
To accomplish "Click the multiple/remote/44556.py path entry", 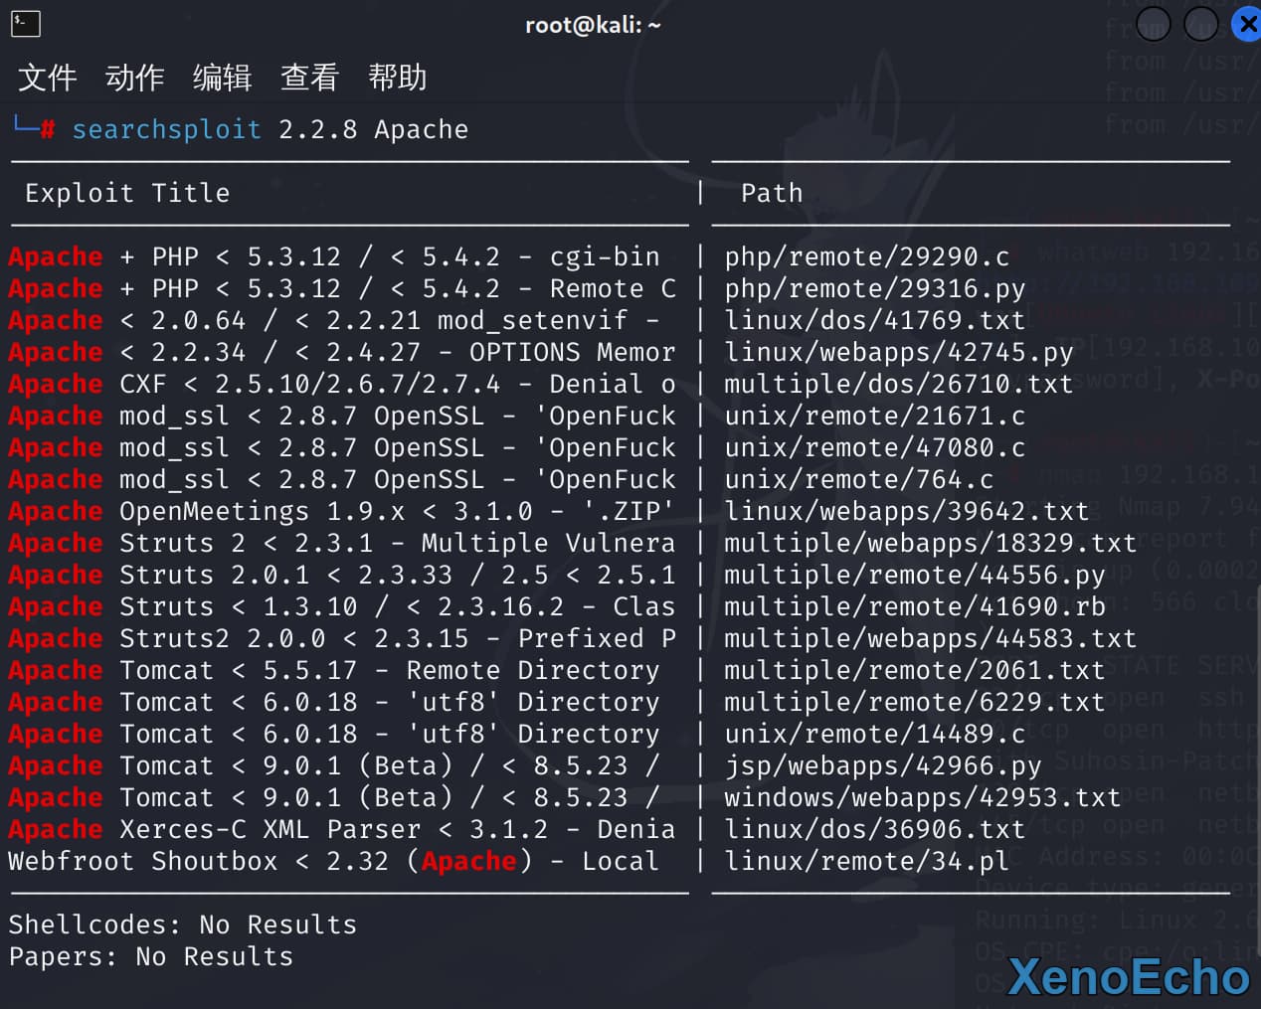I will (x=914, y=575).
